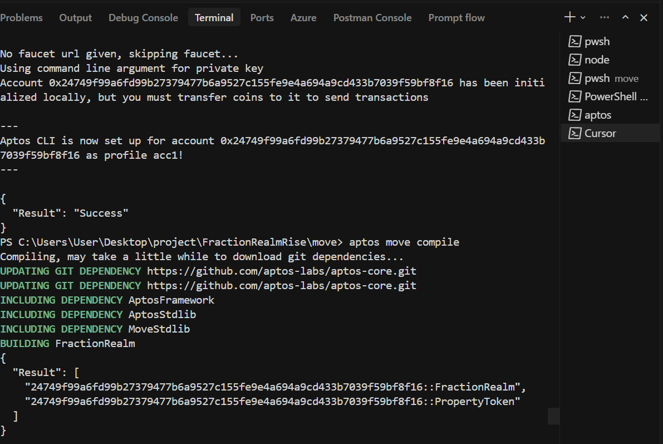
Task: Switch to the Output tab
Action: click(x=75, y=18)
